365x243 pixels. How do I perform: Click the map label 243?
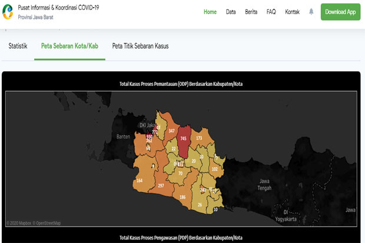point(203,190)
